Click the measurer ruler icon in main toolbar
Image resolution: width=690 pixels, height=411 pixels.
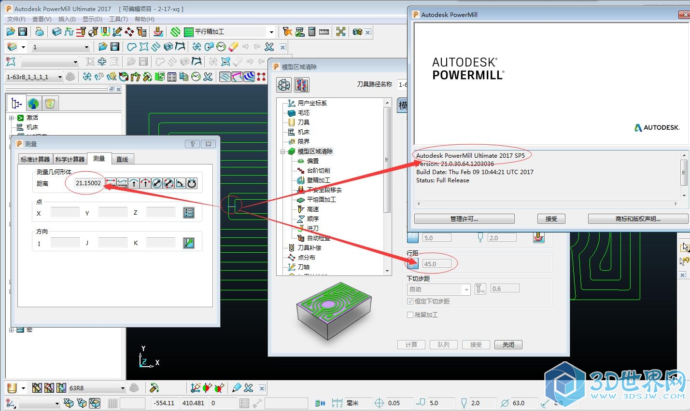(324, 32)
